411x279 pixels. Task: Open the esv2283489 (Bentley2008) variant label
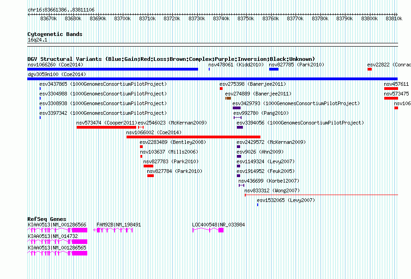point(173,142)
